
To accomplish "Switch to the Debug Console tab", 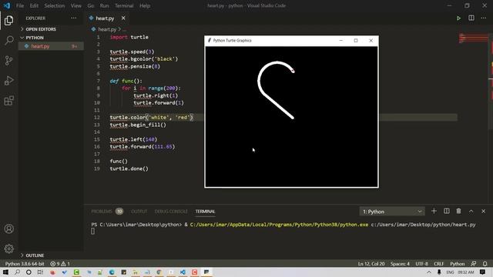I will tap(171, 212).
